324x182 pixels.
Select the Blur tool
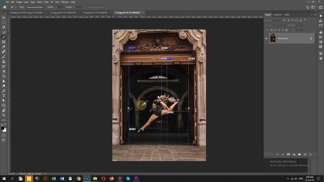[x=4, y=81]
